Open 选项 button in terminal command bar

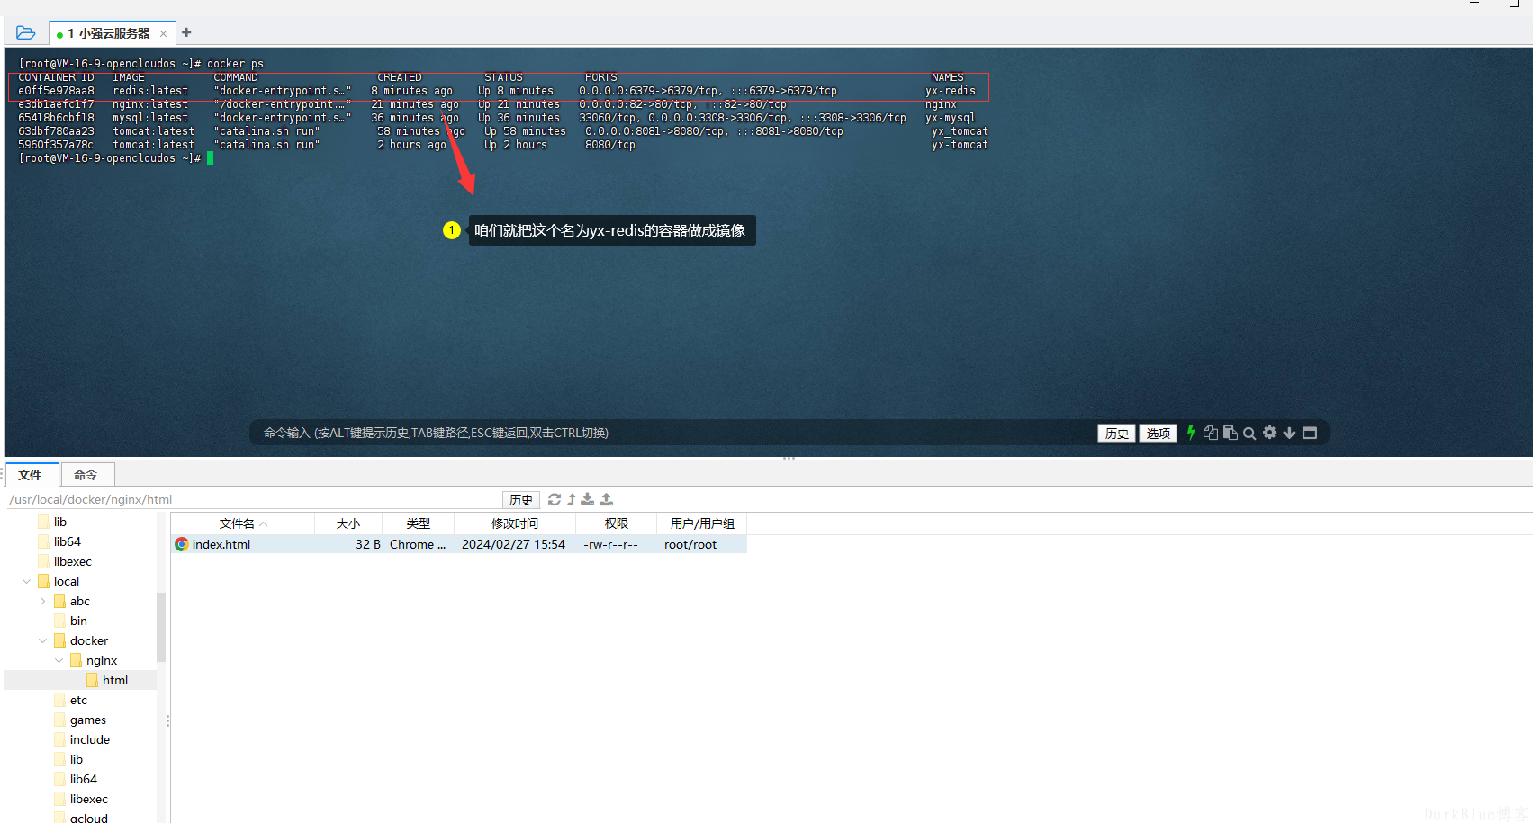click(x=1158, y=434)
